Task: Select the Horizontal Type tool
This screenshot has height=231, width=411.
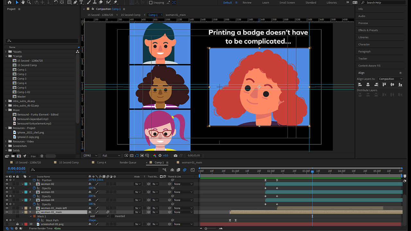Action: point(81,3)
